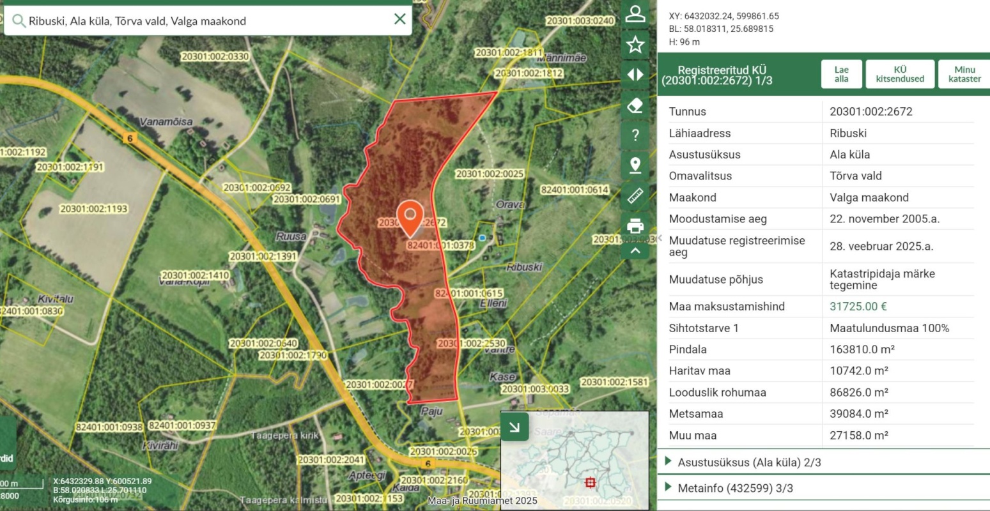The image size is (990, 511).
Task: Click the magnifying glass search icon
Action: coord(19,21)
